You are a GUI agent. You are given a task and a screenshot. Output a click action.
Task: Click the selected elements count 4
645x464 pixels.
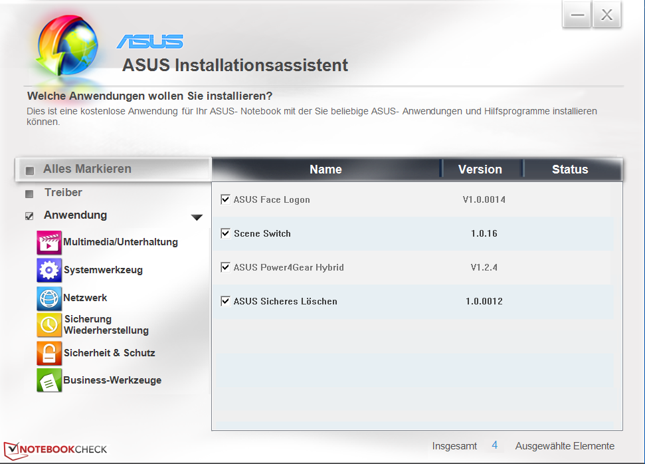click(495, 445)
